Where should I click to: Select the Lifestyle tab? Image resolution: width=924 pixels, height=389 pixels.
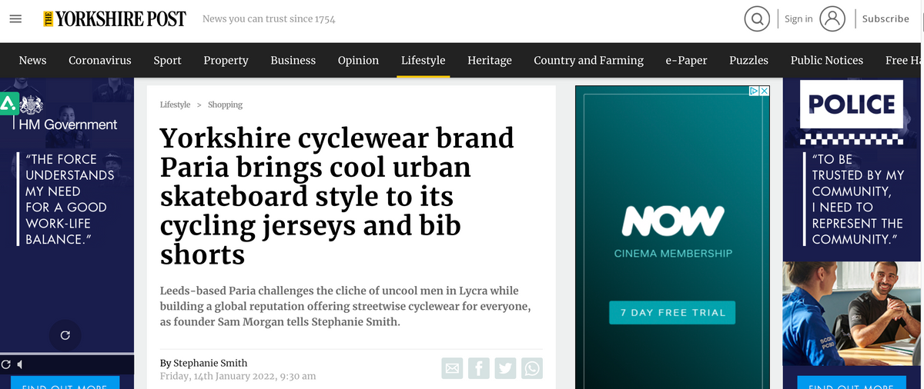click(x=423, y=60)
